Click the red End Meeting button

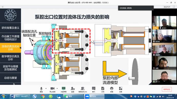(167, 89)
